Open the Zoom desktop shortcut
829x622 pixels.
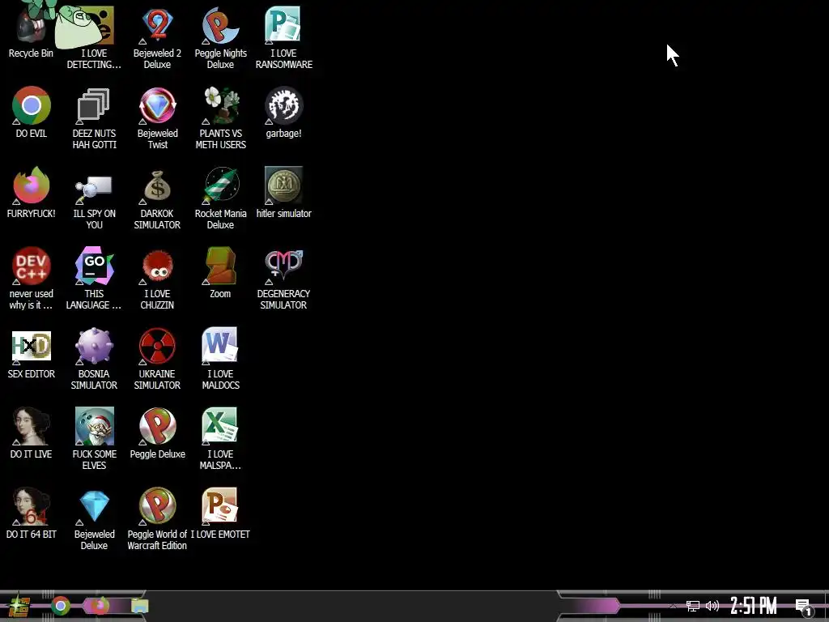click(x=220, y=266)
